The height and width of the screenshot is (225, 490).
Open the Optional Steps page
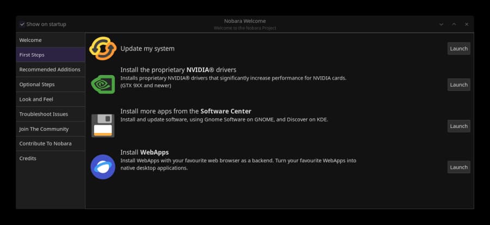(x=50, y=84)
